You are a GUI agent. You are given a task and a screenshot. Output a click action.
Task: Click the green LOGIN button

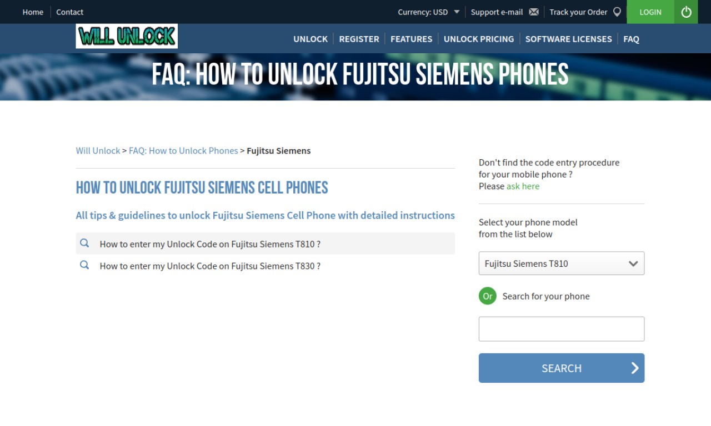pos(650,12)
